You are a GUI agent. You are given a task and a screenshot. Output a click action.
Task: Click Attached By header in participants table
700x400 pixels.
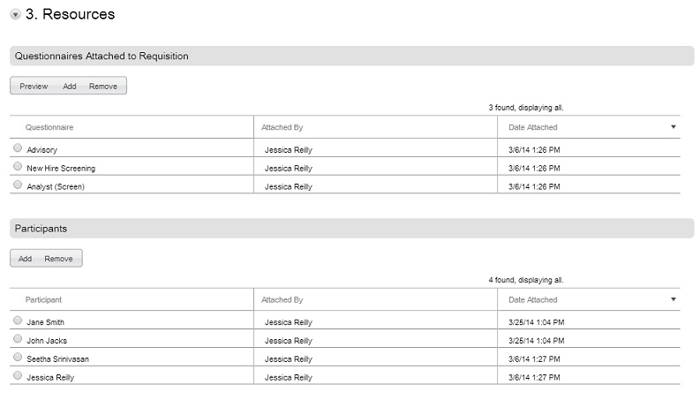(282, 299)
